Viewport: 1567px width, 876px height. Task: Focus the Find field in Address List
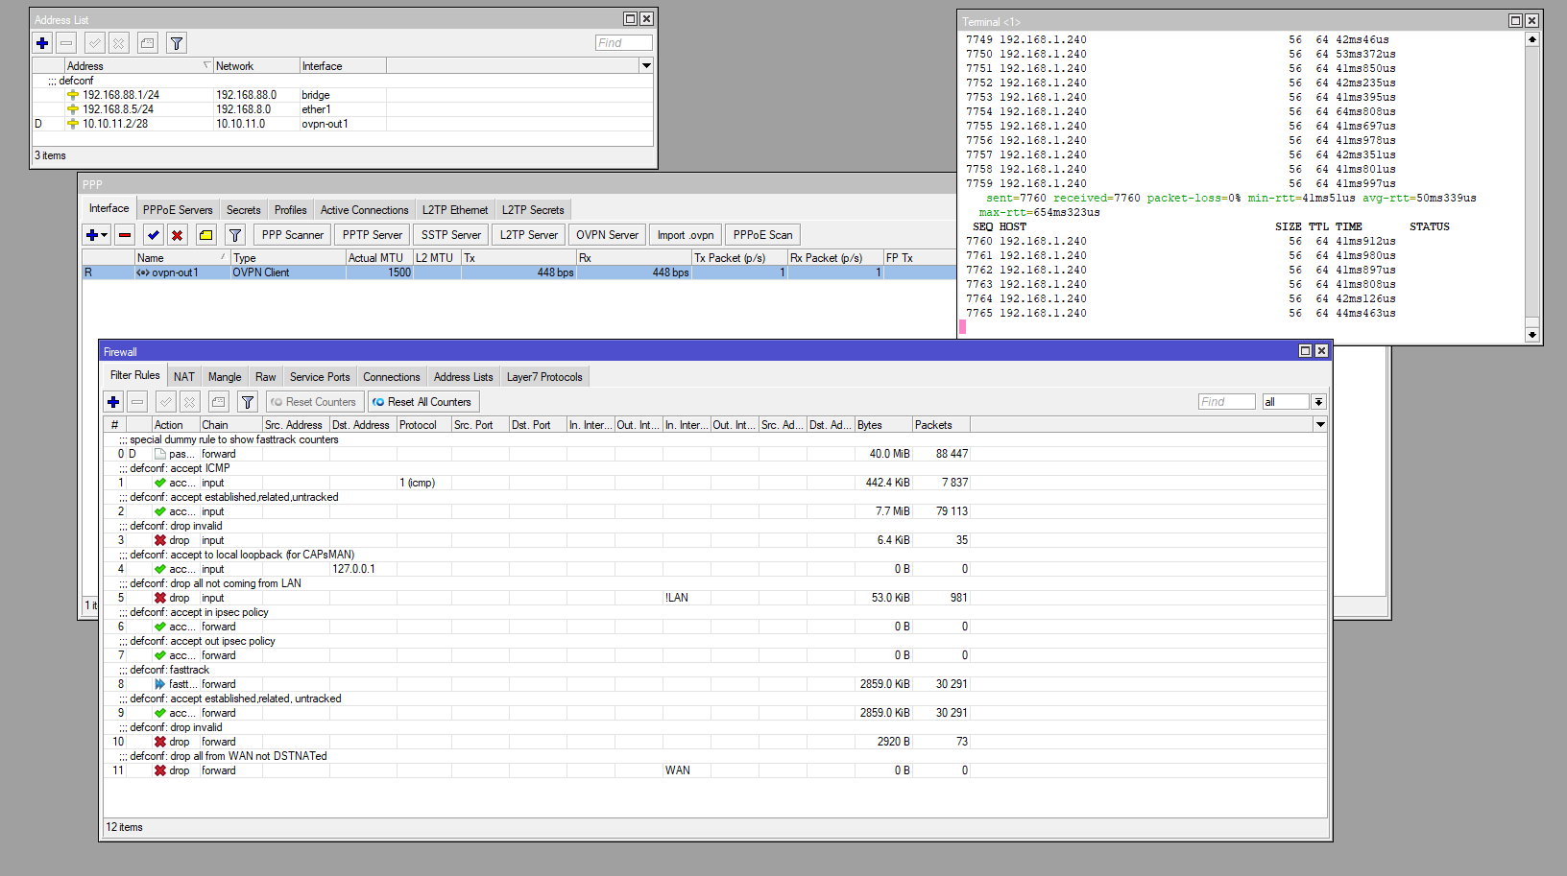(x=623, y=43)
